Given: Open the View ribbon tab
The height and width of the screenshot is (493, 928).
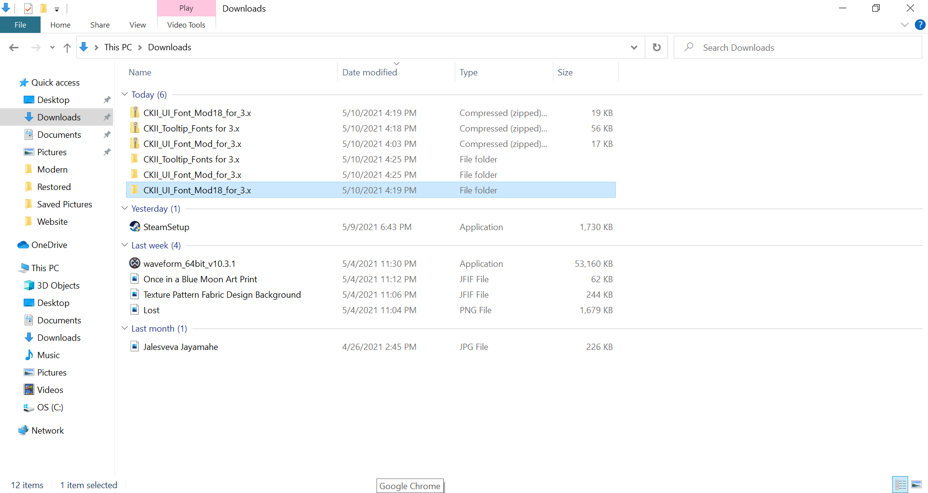Looking at the screenshot, I should click(x=137, y=25).
